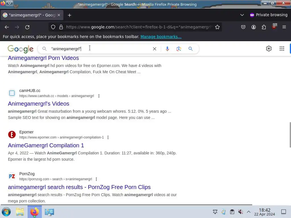Open the Firefox window menu icon at top-left
Image resolution: width=291 pixels, height=218 pixels.
[3, 3]
